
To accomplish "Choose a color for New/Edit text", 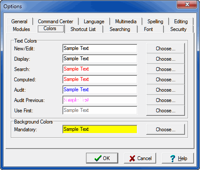I will [x=166, y=49].
